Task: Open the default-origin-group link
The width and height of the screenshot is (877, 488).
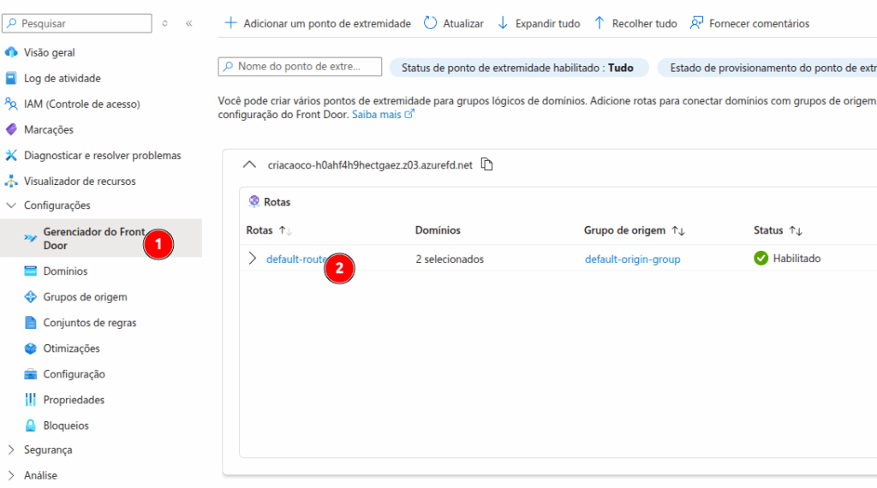Action: click(x=632, y=259)
